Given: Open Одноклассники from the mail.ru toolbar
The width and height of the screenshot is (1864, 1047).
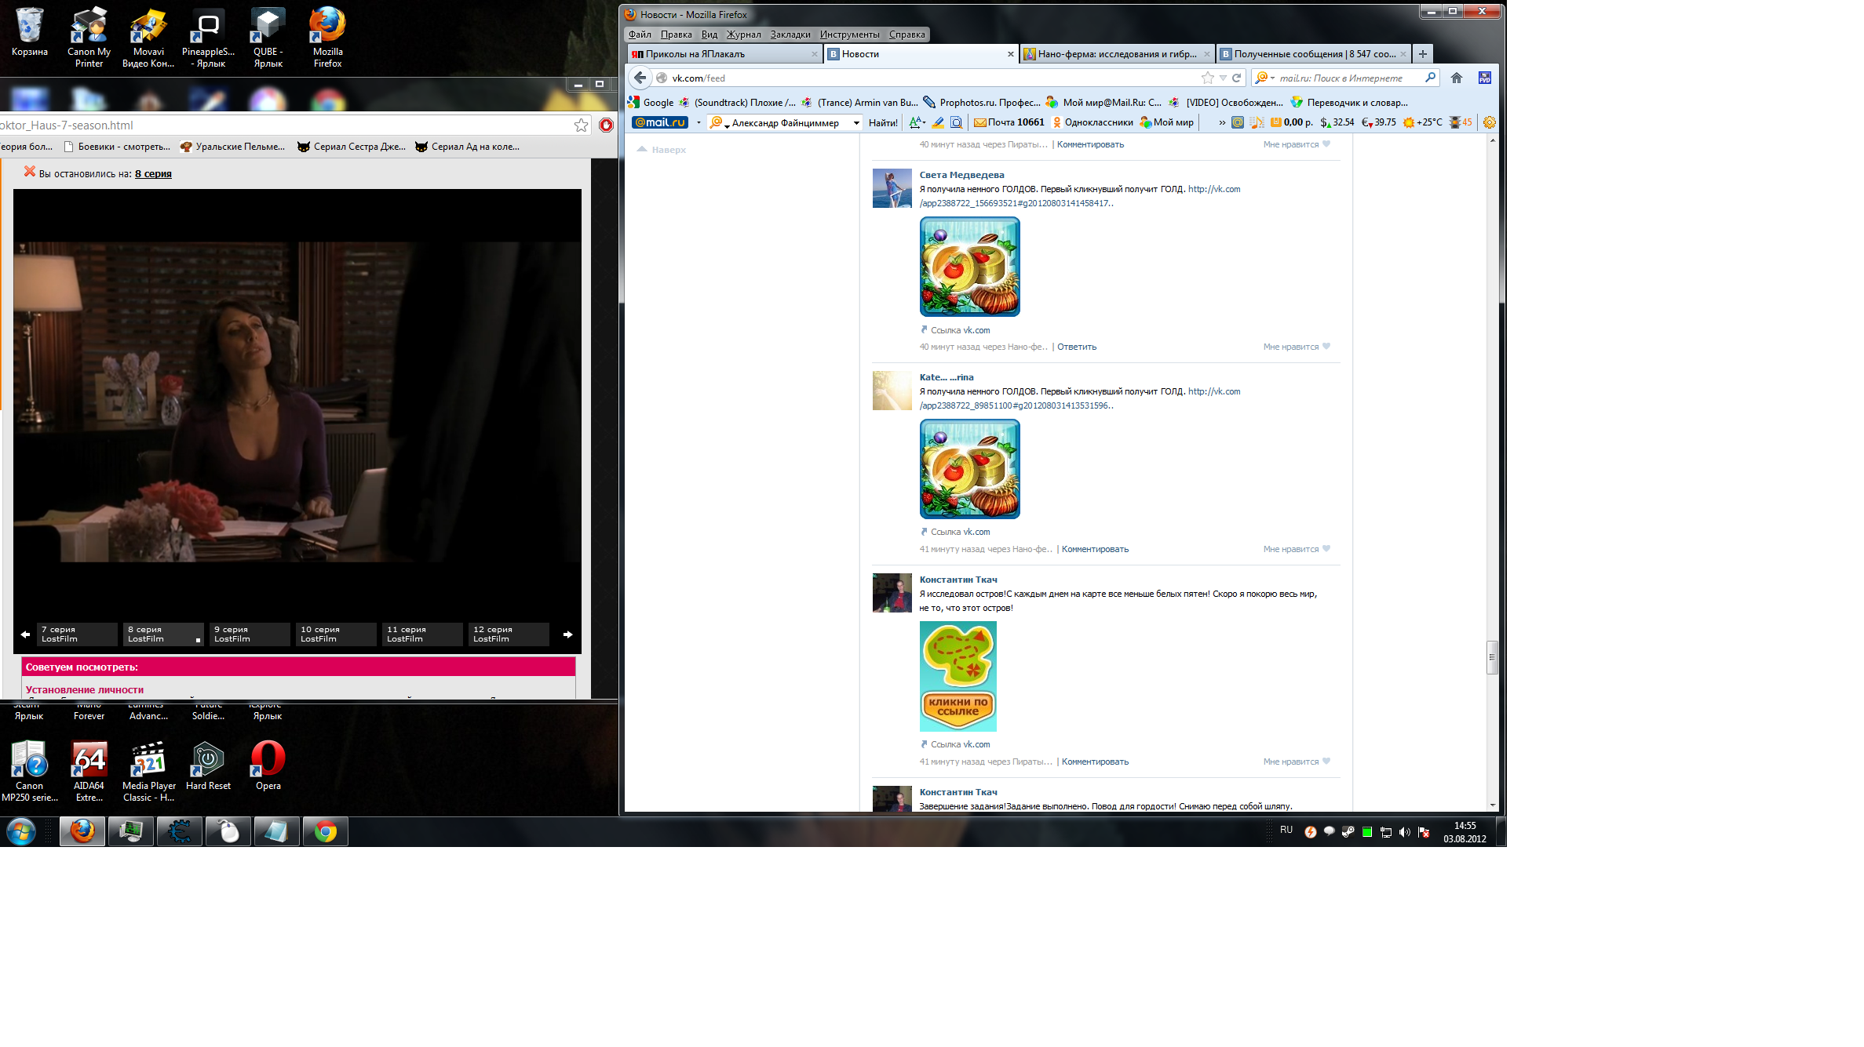Looking at the screenshot, I should coord(1093,122).
